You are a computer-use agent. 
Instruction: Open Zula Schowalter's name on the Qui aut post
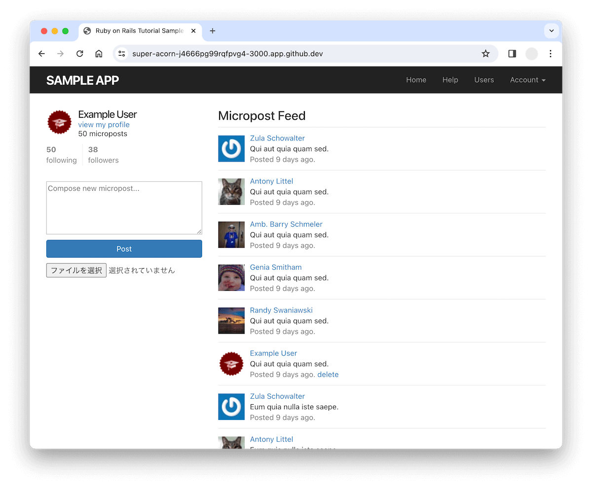tap(277, 138)
